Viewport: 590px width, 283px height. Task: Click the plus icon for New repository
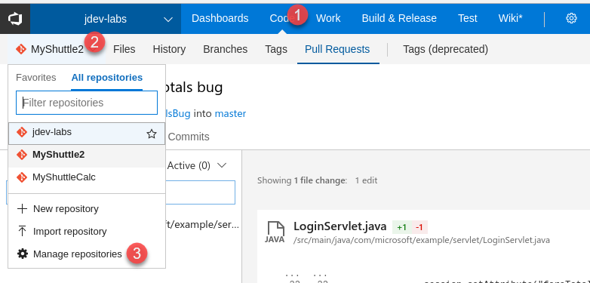pyautogui.click(x=22, y=209)
